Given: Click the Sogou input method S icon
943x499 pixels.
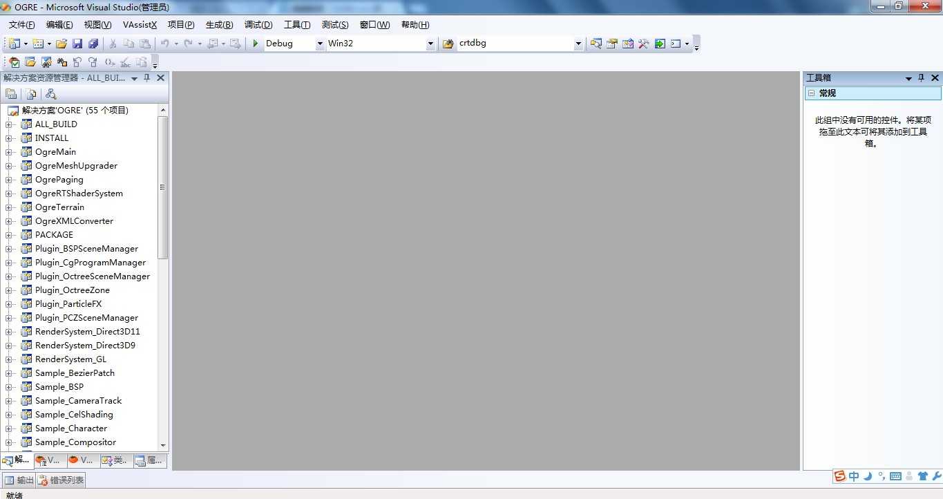Looking at the screenshot, I should [840, 476].
